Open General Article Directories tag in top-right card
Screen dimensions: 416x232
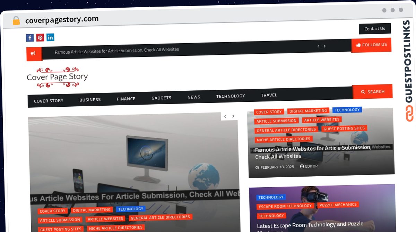click(286, 130)
